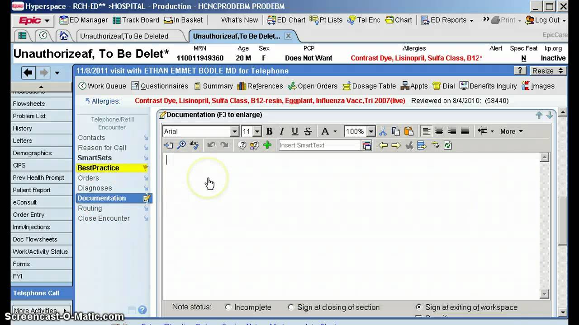Click the back arrow navigation button
Image resolution: width=579 pixels, height=325 pixels.
28,72
